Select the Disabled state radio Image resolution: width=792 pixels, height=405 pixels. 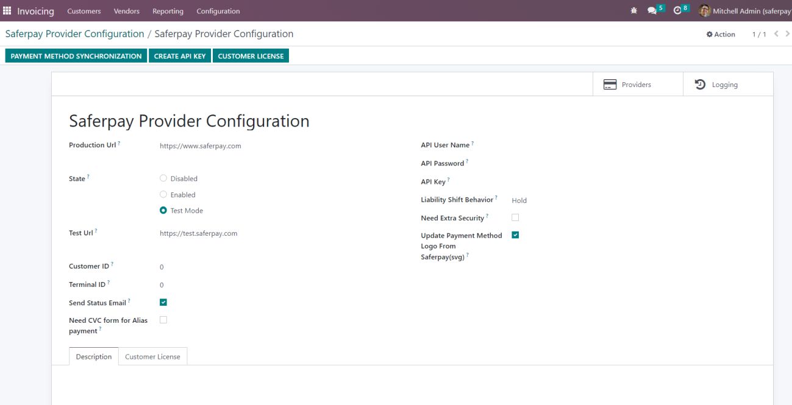click(163, 178)
